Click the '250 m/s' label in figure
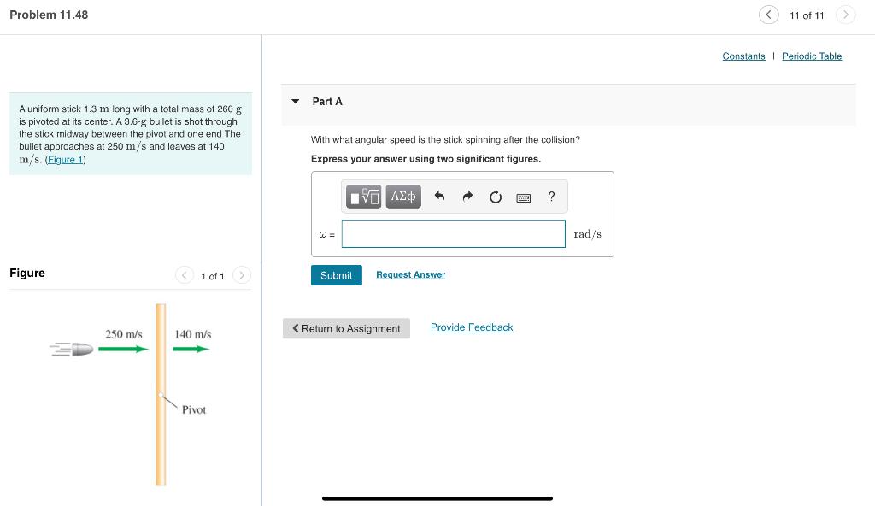Screen dimensions: 875x506 (124, 334)
